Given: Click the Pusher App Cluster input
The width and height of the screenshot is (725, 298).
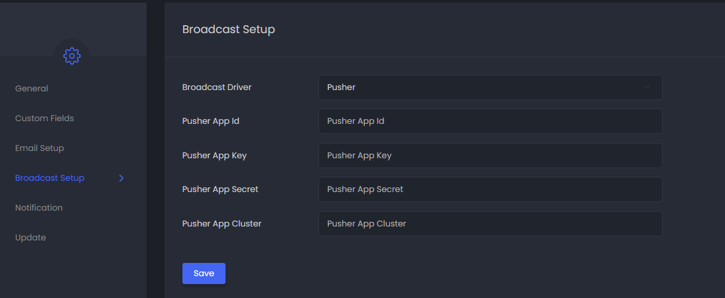Looking at the screenshot, I should [490, 224].
